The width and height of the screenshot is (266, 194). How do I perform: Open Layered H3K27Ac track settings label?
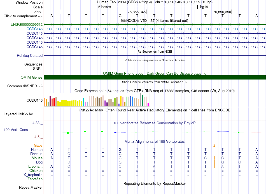[x=18, y=114]
